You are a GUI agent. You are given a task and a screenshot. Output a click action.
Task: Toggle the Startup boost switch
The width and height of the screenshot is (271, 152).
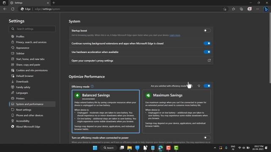(x=207, y=30)
